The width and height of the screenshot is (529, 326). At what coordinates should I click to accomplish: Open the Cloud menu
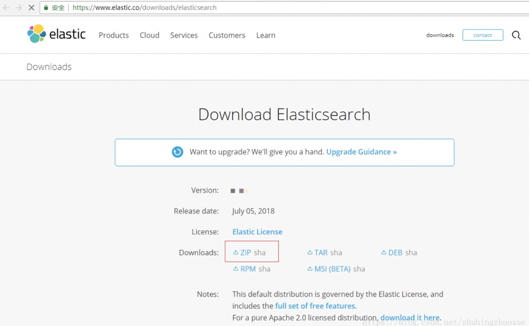(150, 35)
